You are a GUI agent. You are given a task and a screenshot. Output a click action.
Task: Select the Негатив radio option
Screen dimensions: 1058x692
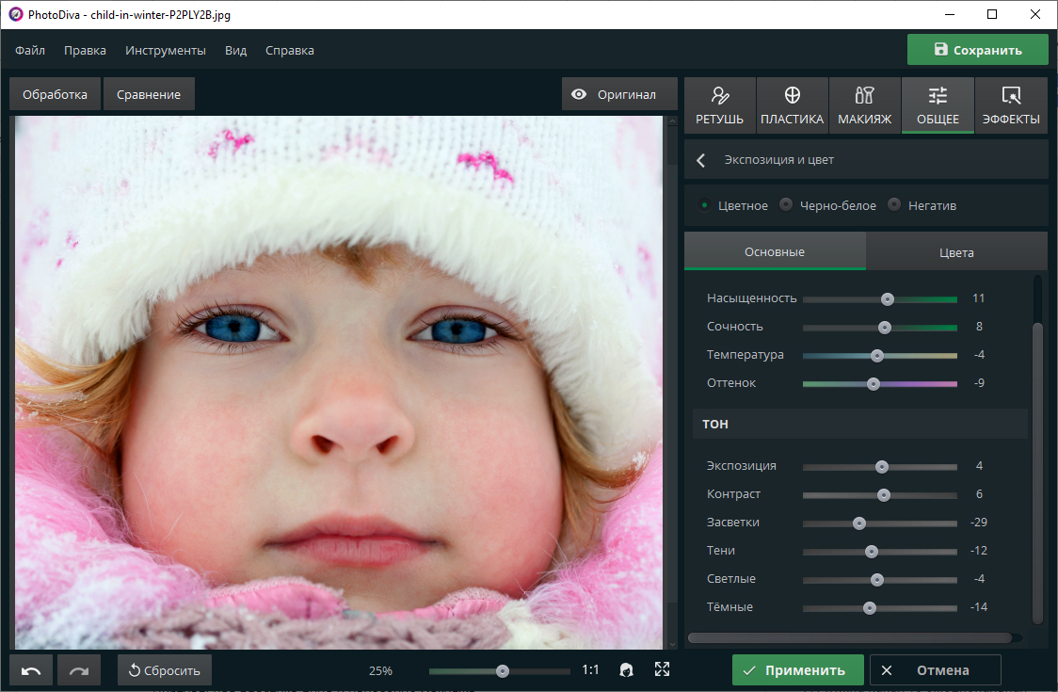(x=894, y=205)
